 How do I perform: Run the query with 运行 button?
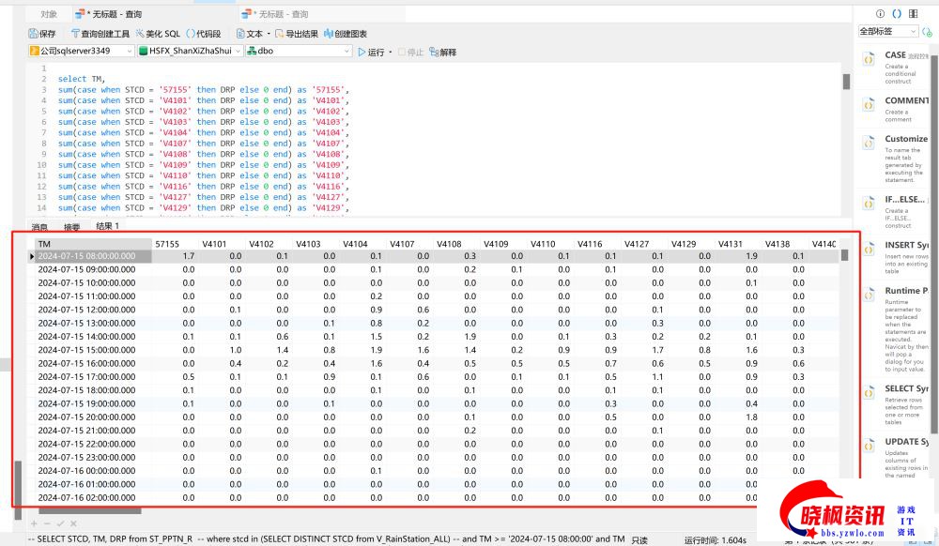coord(371,52)
